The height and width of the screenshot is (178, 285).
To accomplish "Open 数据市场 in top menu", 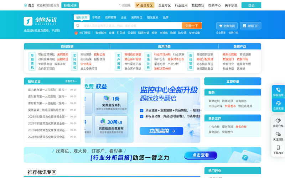I will point(198,5).
